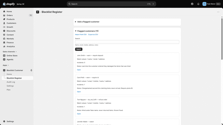The image size is (223, 125).
Task: Click the Online Store icon
Action: [4, 56]
